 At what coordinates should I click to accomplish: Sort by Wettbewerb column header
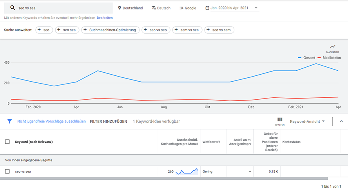click(211, 142)
